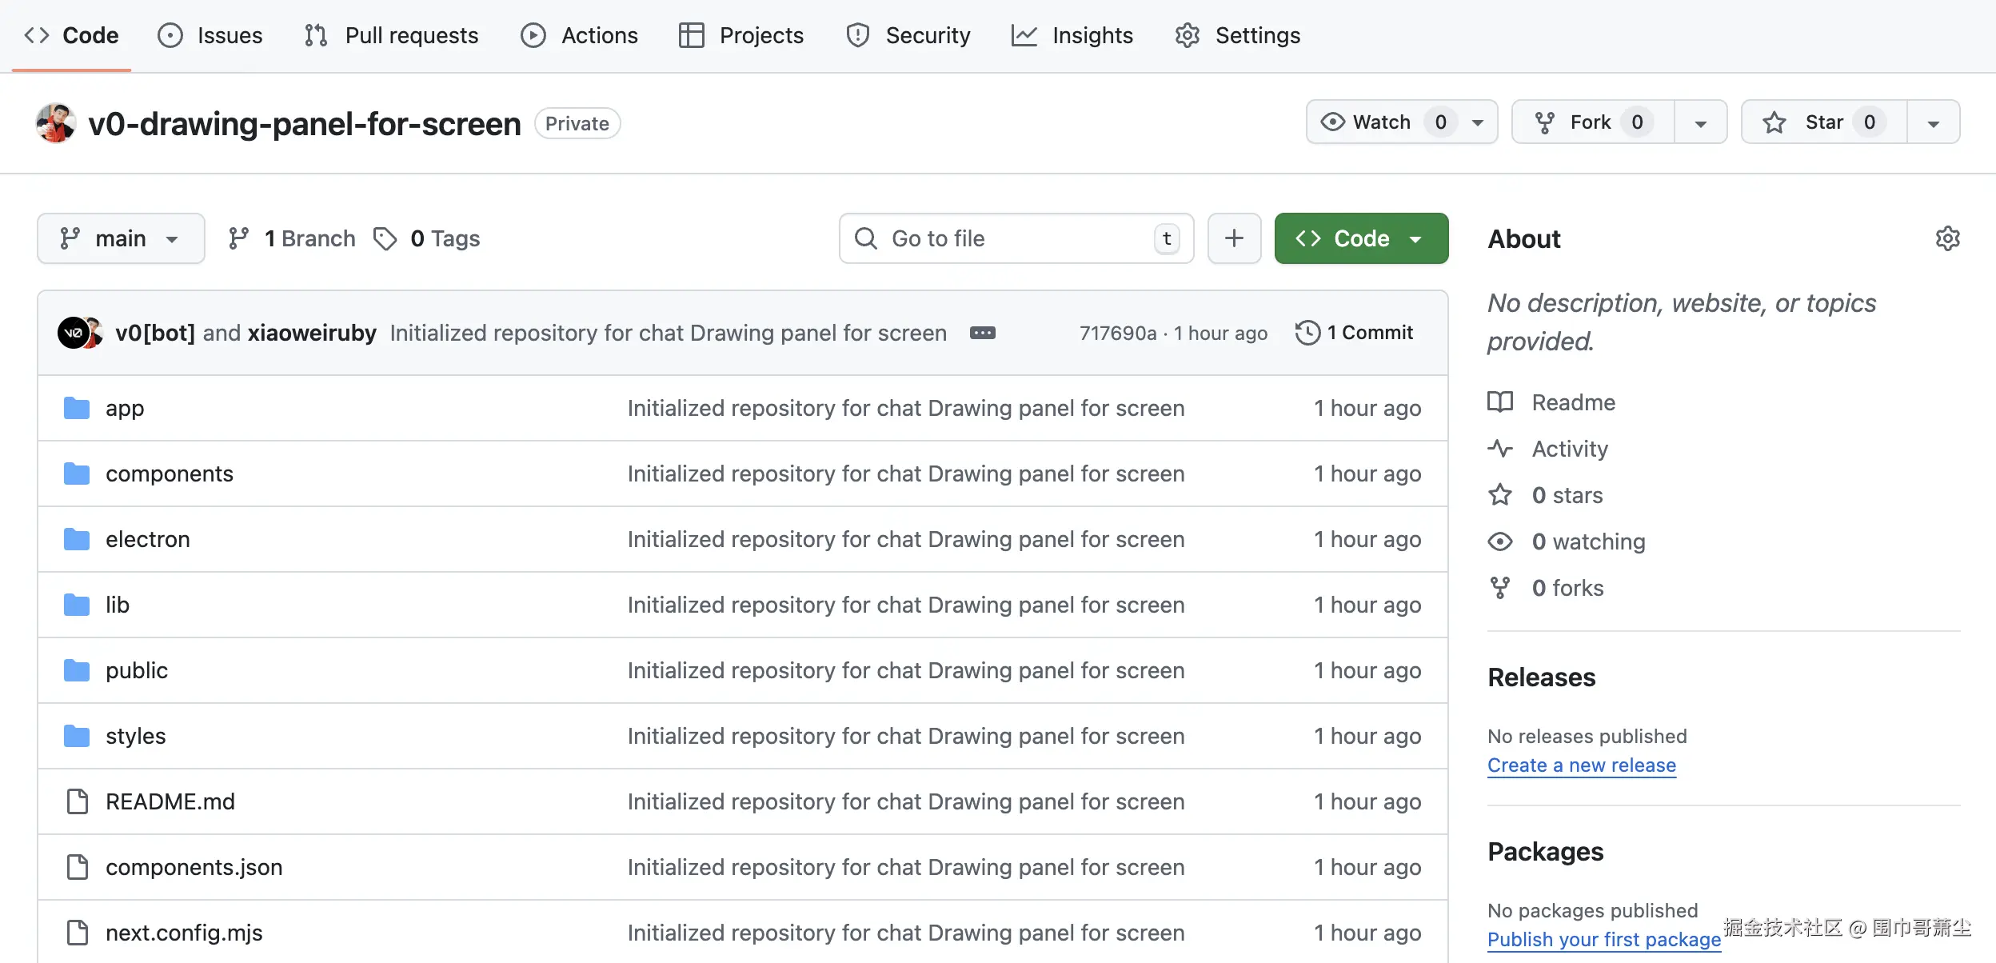Screen dimensions: 1996x963
Task: Expand the commit message ellipsis icon
Action: pyautogui.click(x=982, y=333)
